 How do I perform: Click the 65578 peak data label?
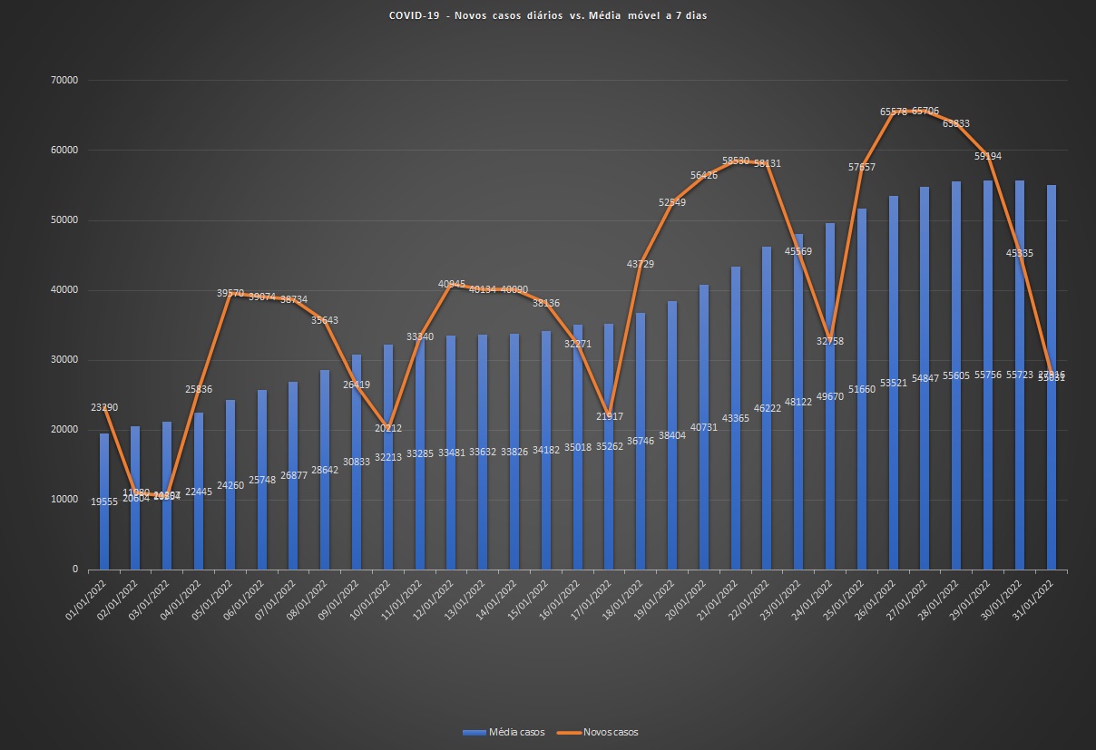[894, 112]
